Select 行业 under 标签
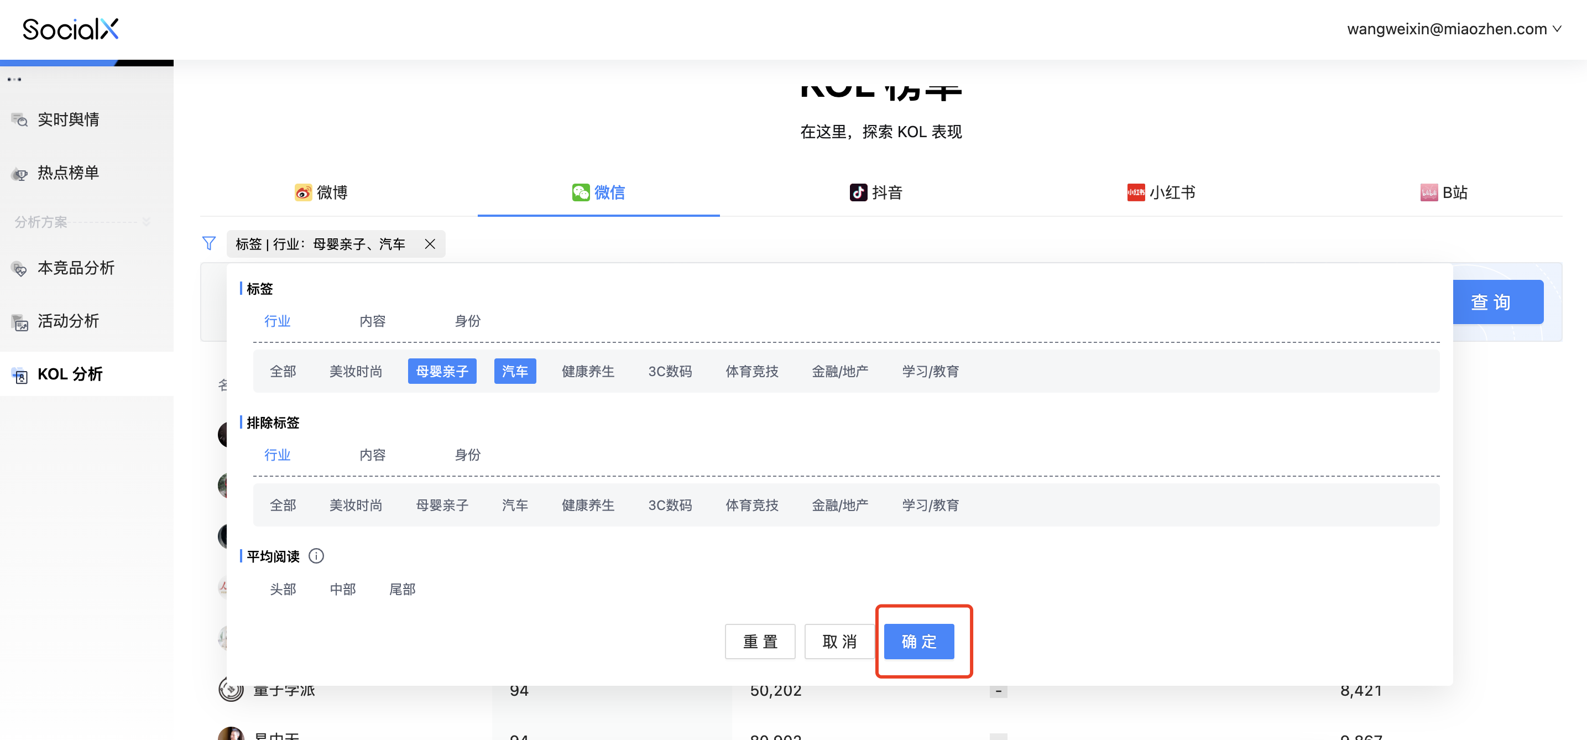1587x740 pixels. click(277, 322)
